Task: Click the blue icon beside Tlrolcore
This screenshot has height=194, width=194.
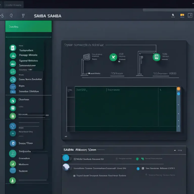Action: [x=13, y=170]
